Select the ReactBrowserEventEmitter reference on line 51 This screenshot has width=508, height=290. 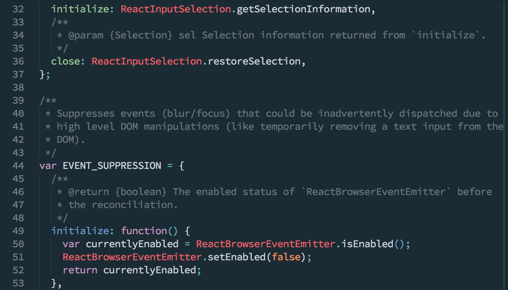[132, 257]
